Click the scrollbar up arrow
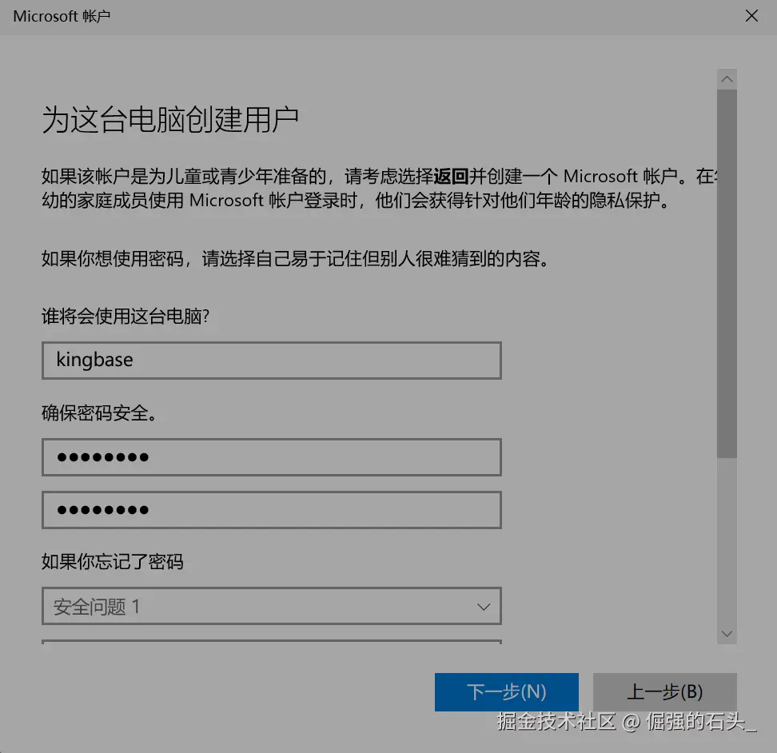 727,79
